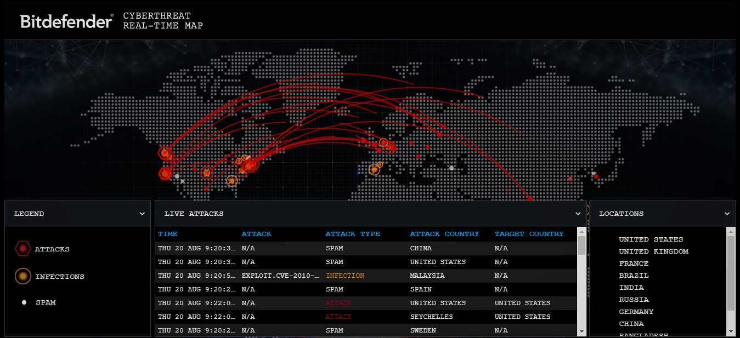Sort attacks by the TIME column

(168, 234)
